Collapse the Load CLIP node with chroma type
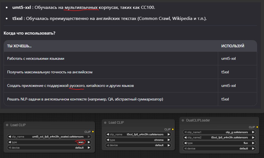The image size is (264, 158). click(105, 123)
